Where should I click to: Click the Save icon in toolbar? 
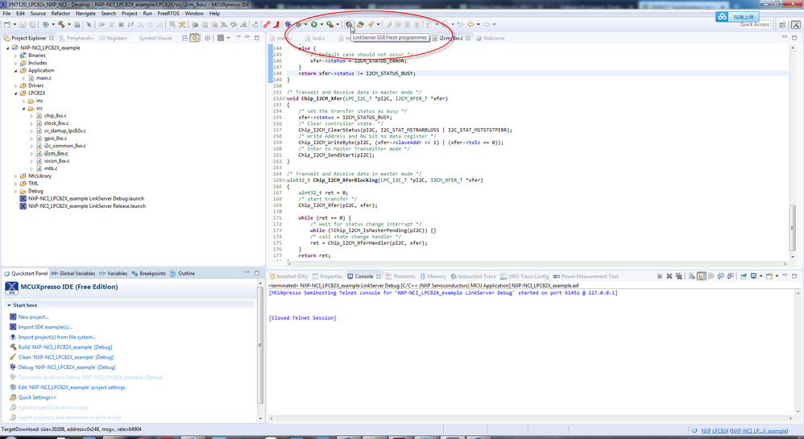click(x=23, y=24)
